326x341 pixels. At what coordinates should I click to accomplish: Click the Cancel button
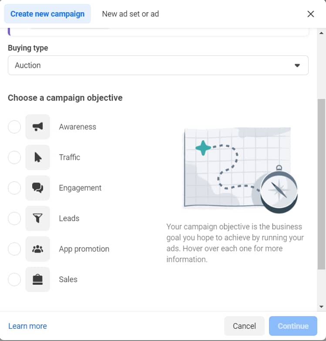click(x=244, y=326)
